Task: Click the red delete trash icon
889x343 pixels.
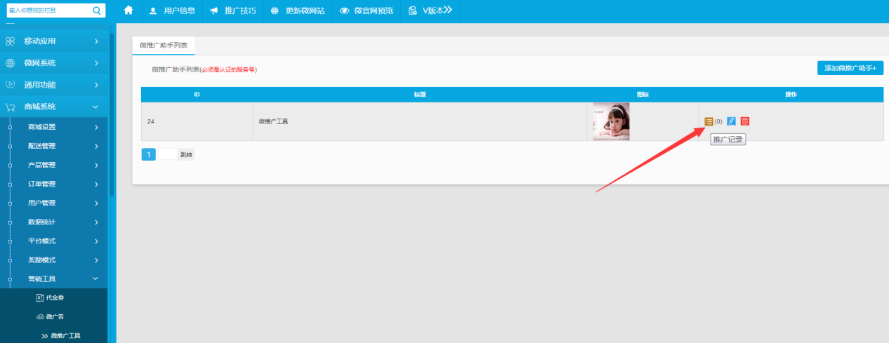Action: 745,121
